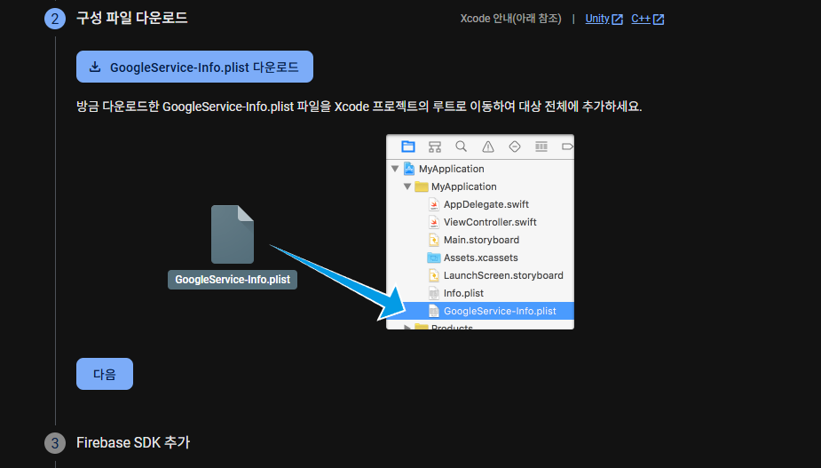
Task: Select Main.storyboard in the file tree
Action: [x=481, y=240]
